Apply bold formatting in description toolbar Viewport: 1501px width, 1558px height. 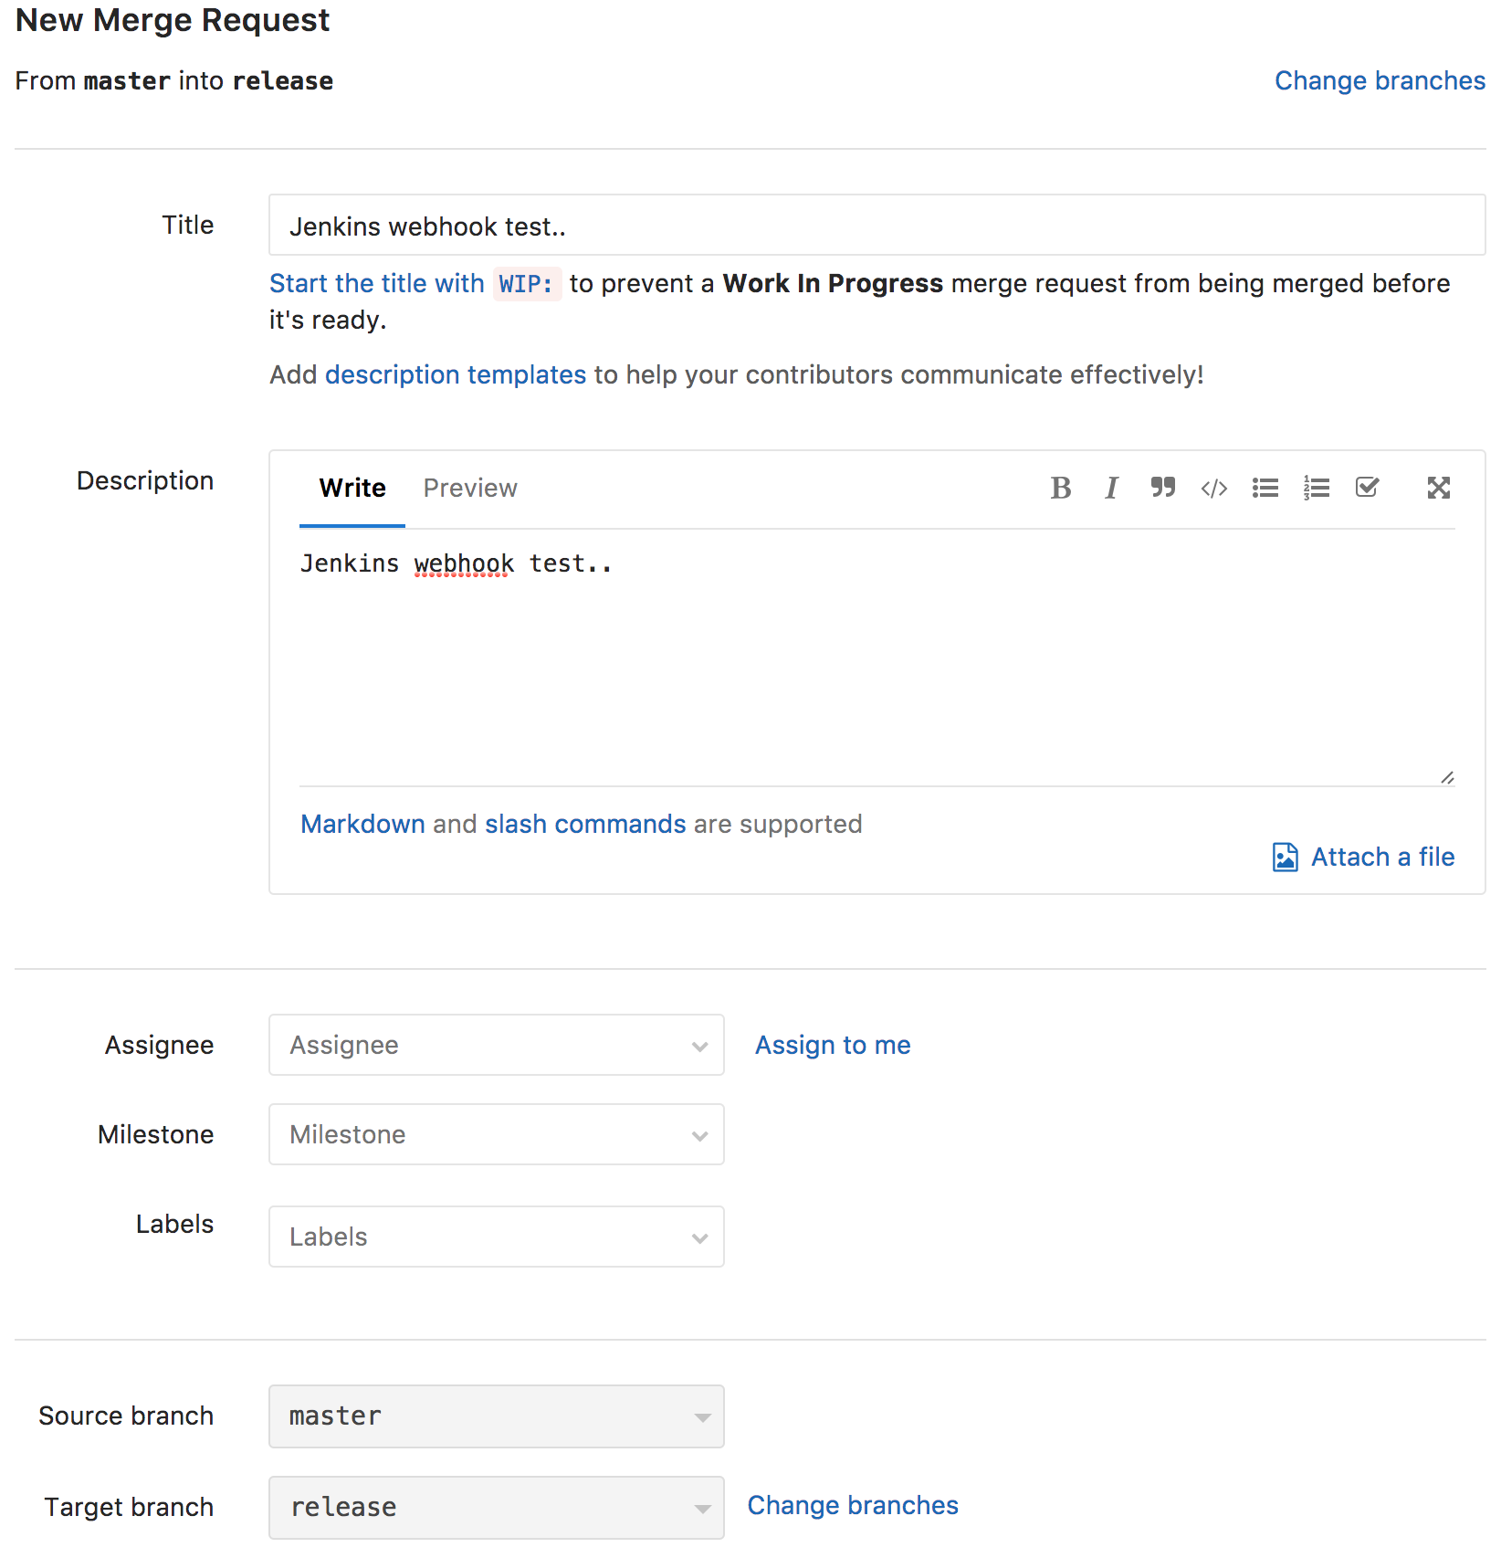click(x=1060, y=488)
